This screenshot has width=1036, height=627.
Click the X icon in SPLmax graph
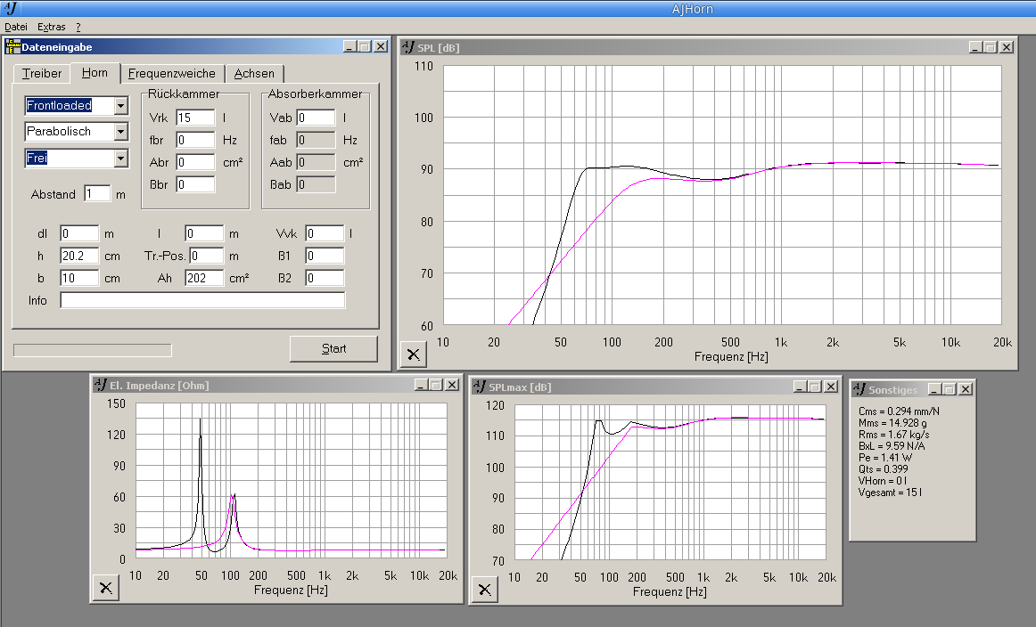point(484,588)
